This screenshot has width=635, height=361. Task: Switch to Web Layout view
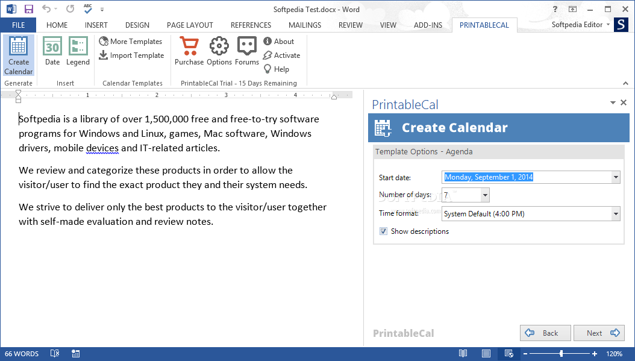coord(509,354)
